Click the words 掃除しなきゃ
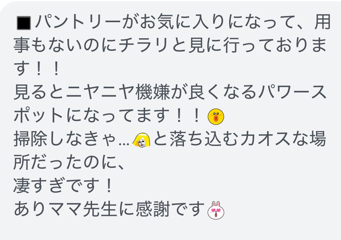Image resolution: width=341 pixels, height=240 pixels. 64,139
